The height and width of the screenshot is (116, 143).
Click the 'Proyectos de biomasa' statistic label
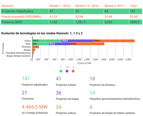pos(102,85)
